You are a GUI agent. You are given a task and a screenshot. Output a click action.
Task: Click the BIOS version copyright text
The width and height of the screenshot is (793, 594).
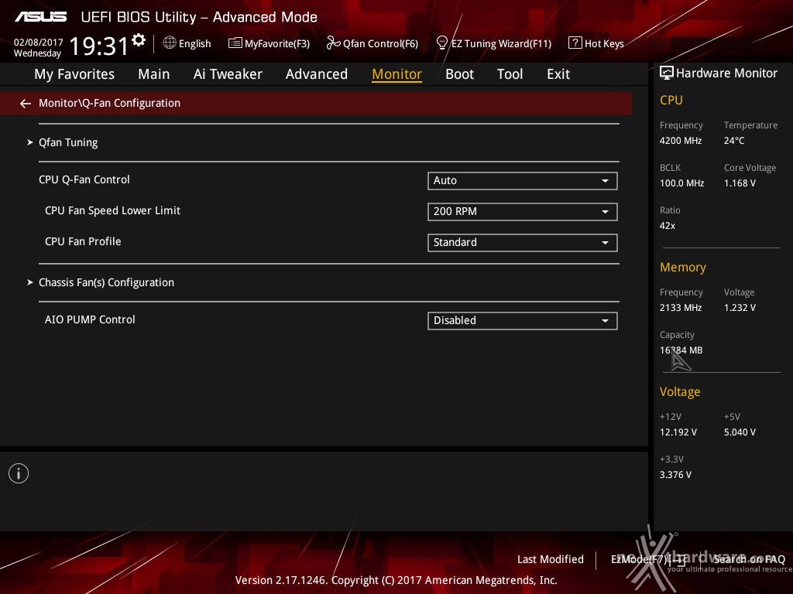point(396,580)
